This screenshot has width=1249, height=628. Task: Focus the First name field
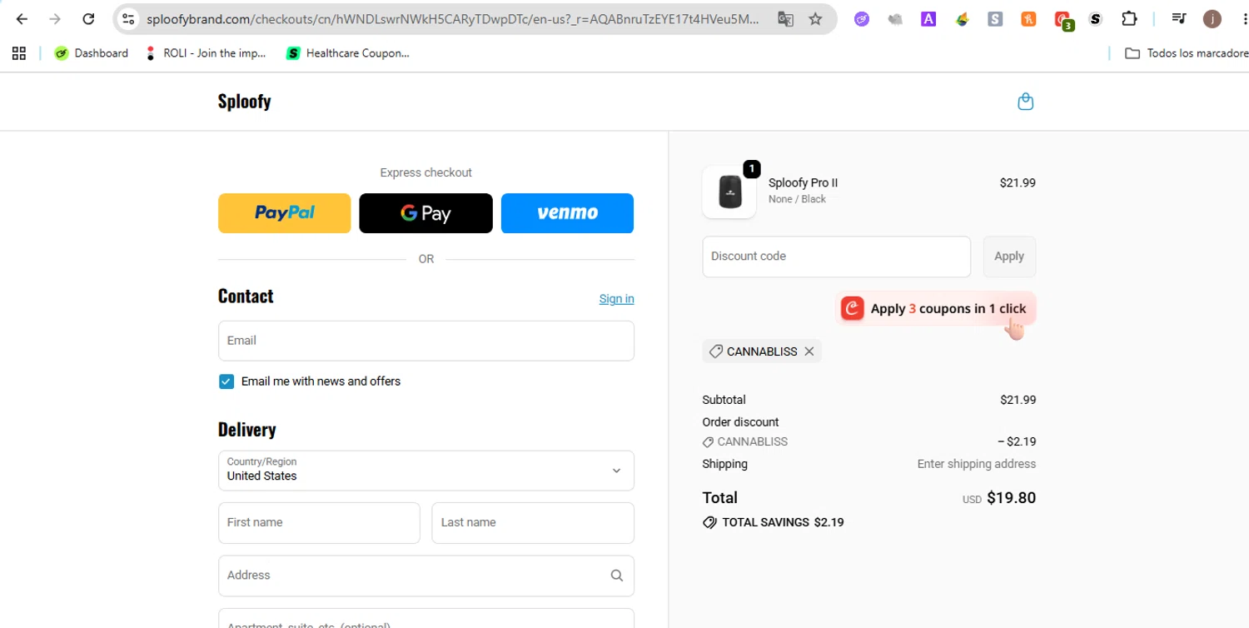[319, 523]
